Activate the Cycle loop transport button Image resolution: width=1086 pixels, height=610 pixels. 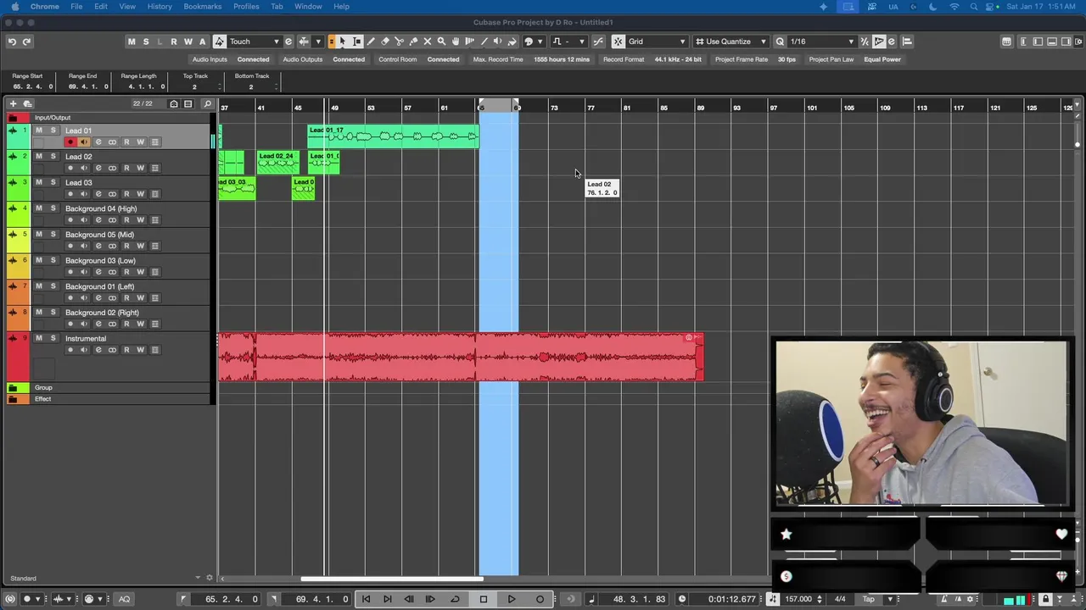[455, 599]
